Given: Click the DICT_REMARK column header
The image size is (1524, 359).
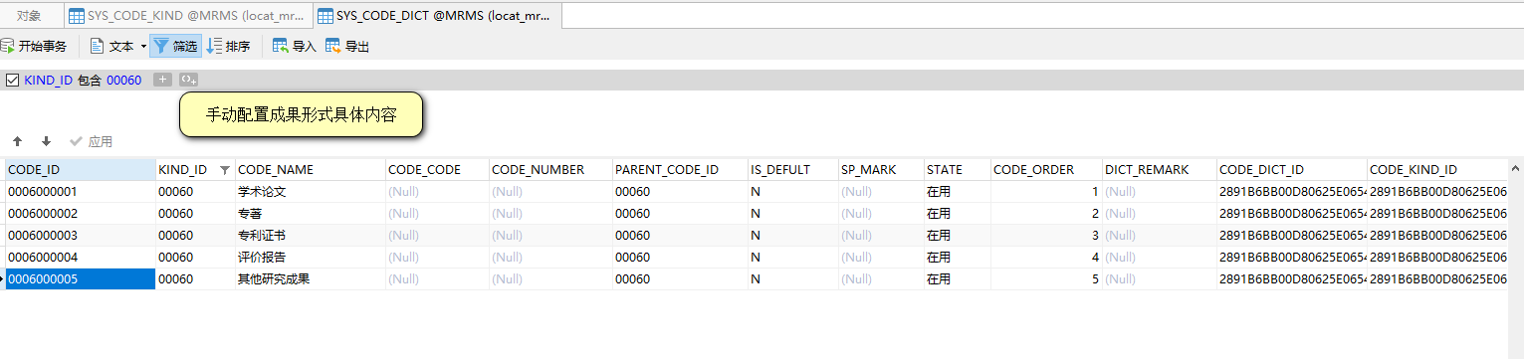Looking at the screenshot, I should coord(1160,169).
